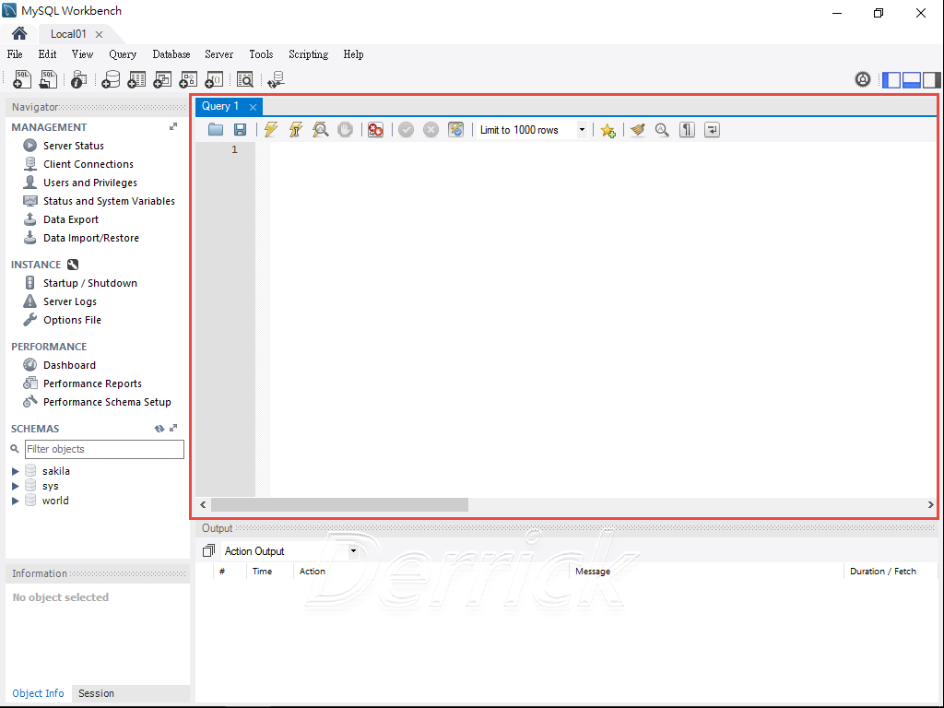The height and width of the screenshot is (708, 944).
Task: Refresh the SCHEMAS list
Action: click(x=159, y=429)
